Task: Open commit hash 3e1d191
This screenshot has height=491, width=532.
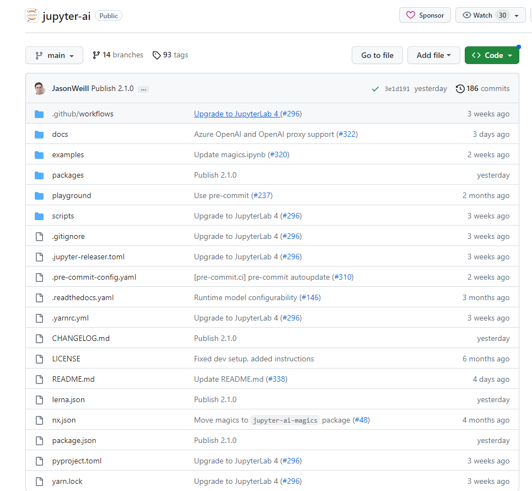Action: [397, 89]
